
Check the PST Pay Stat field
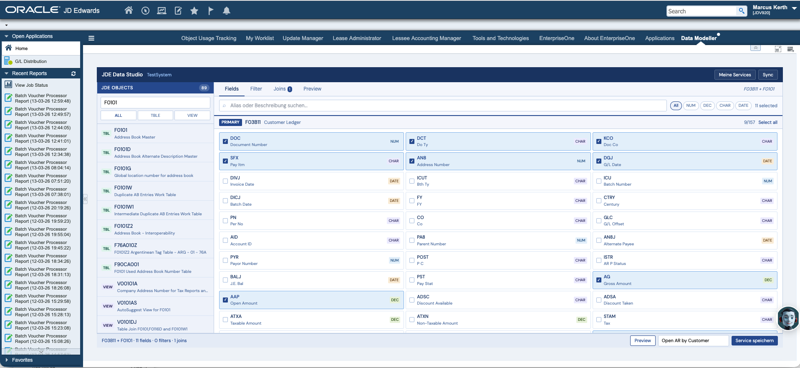point(412,280)
